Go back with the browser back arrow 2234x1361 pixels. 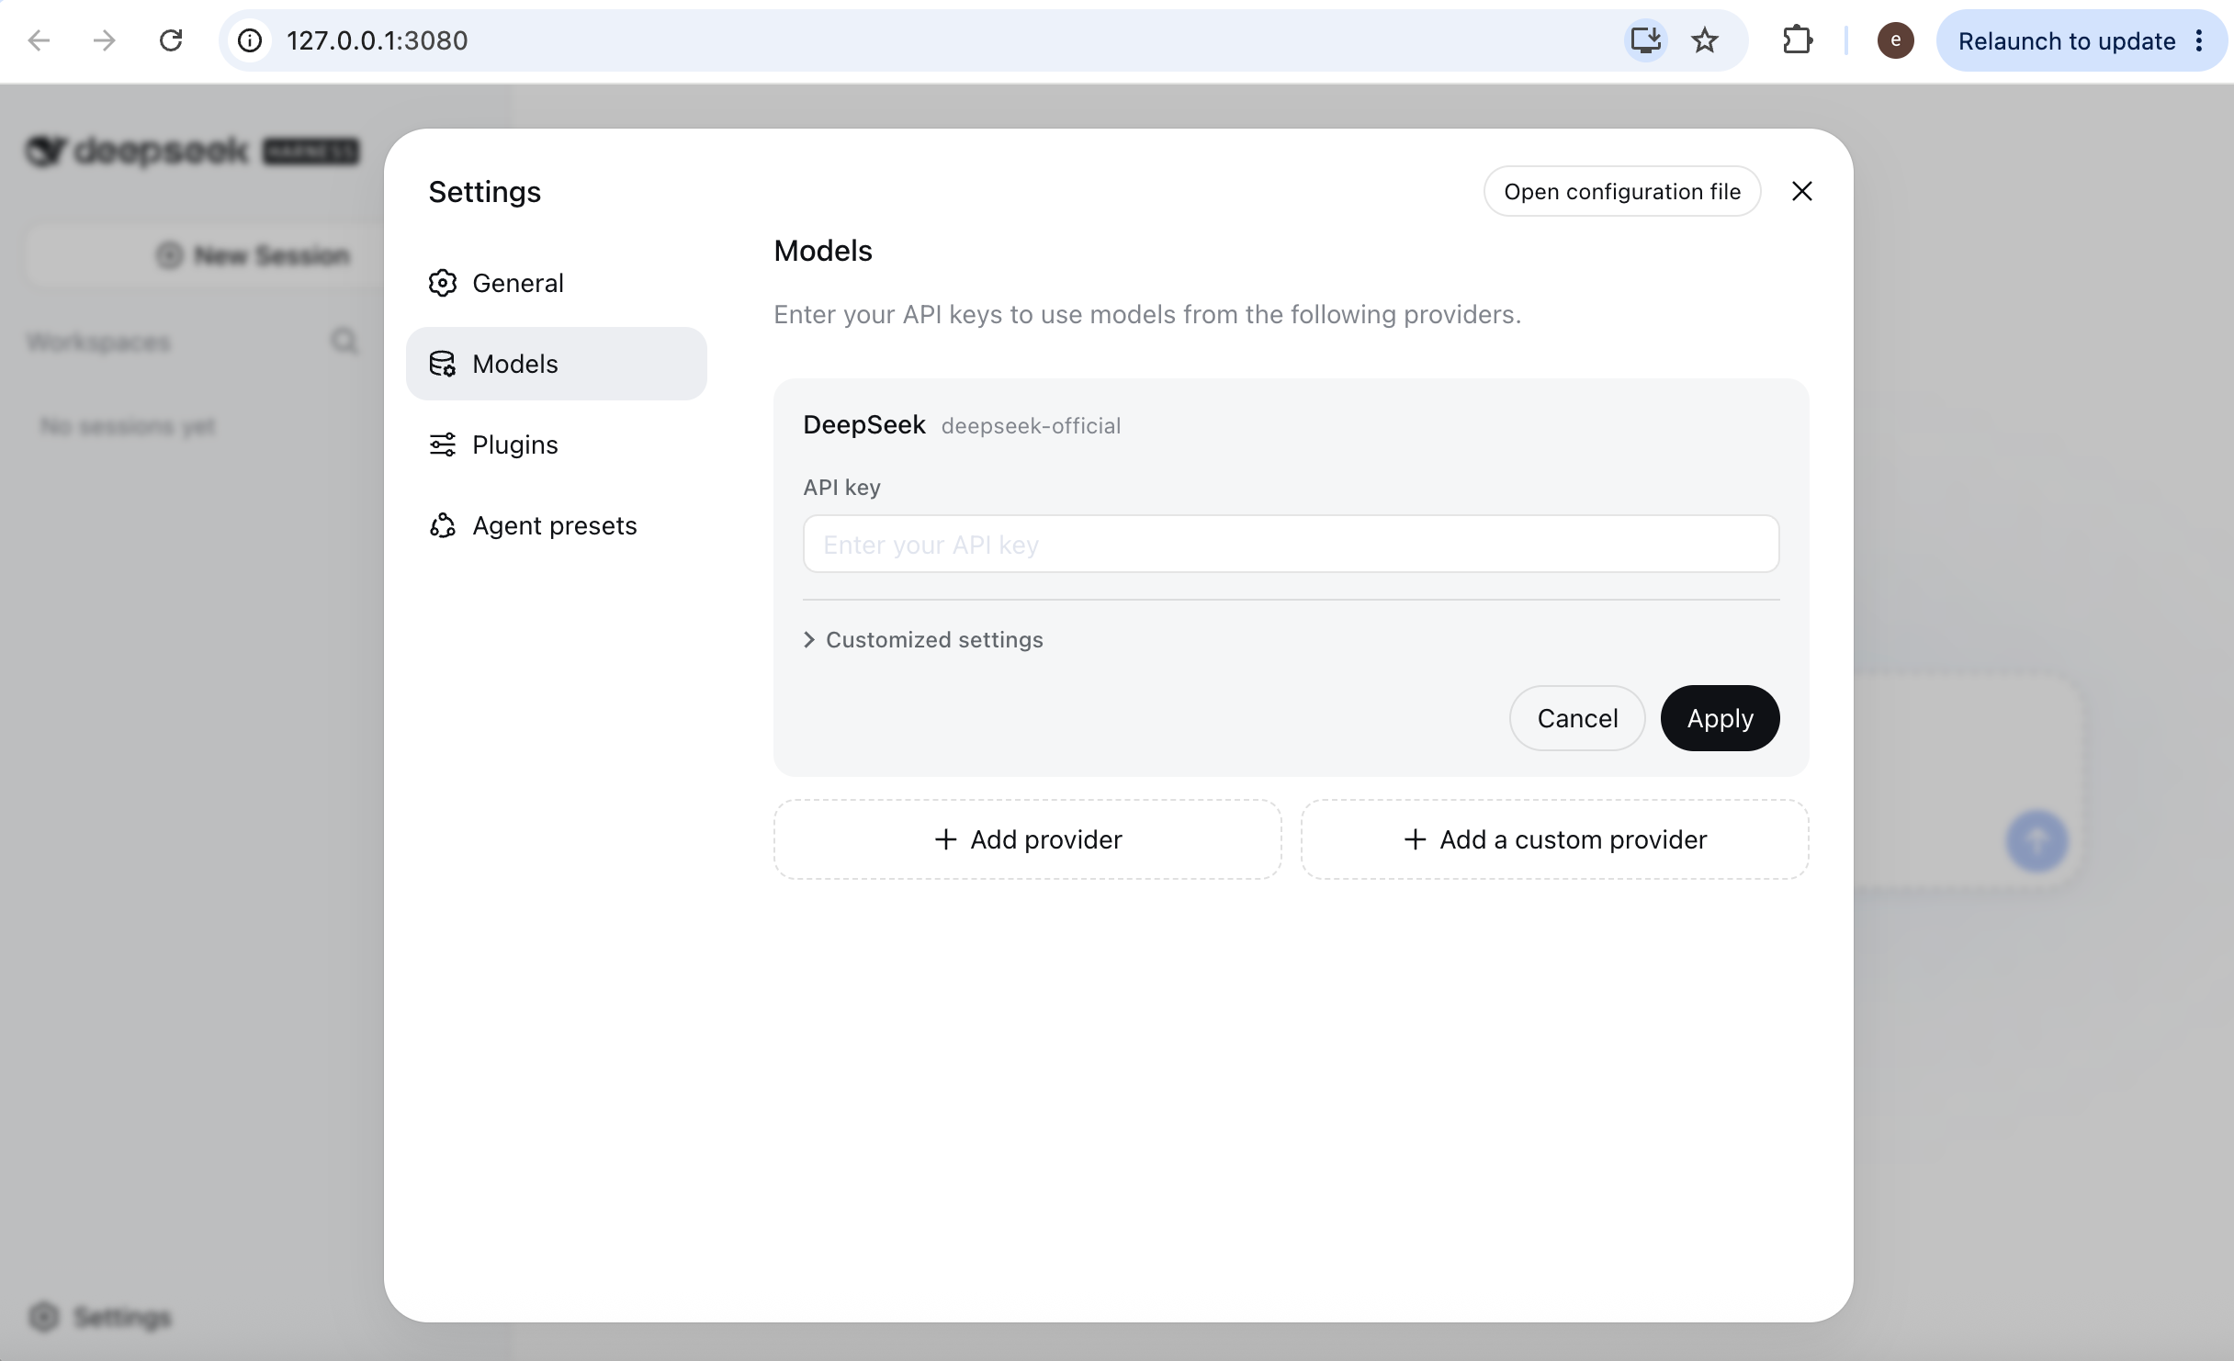(39, 40)
